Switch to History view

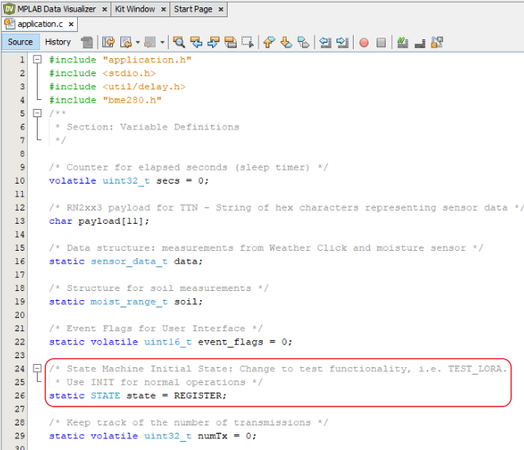[x=58, y=42]
